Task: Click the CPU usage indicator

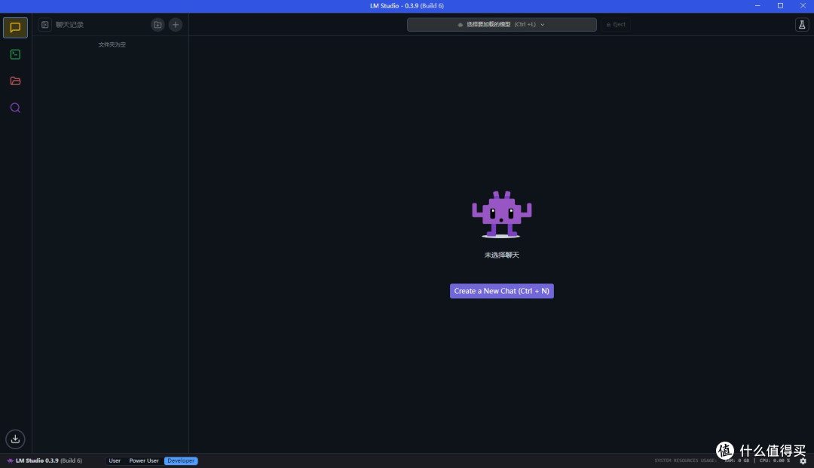Action: click(775, 460)
